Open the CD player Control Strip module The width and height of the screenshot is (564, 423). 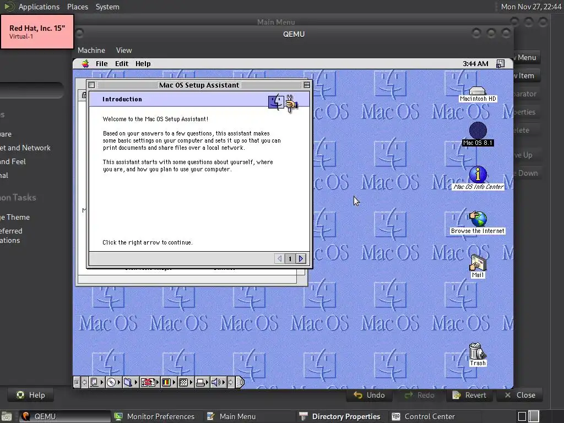tap(113, 382)
